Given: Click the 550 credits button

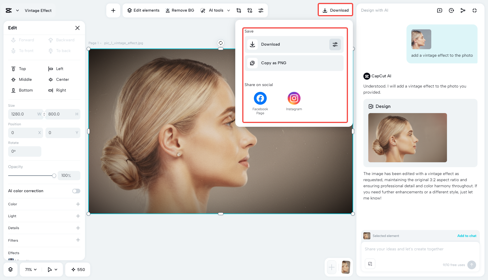Looking at the screenshot, I should click(x=78, y=270).
